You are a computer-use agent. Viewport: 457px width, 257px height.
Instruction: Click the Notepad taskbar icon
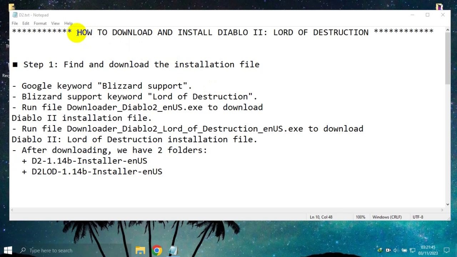pyautogui.click(x=173, y=250)
